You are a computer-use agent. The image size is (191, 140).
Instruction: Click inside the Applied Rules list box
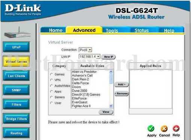pyautogui.click(x=151, y=89)
